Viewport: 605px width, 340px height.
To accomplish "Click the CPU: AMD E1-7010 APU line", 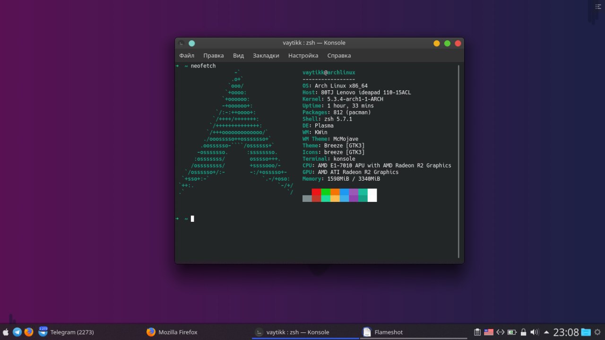I will point(377,166).
